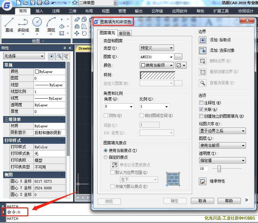The height and width of the screenshot is (223, 258).
Task: Open the 输出 ribbon tab
Action: point(138,11)
